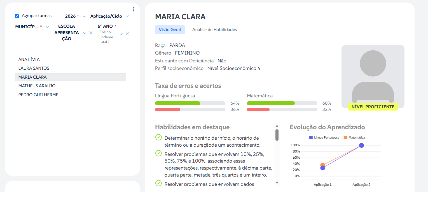
Task: Click first green check skill icon
Action: [x=158, y=137]
